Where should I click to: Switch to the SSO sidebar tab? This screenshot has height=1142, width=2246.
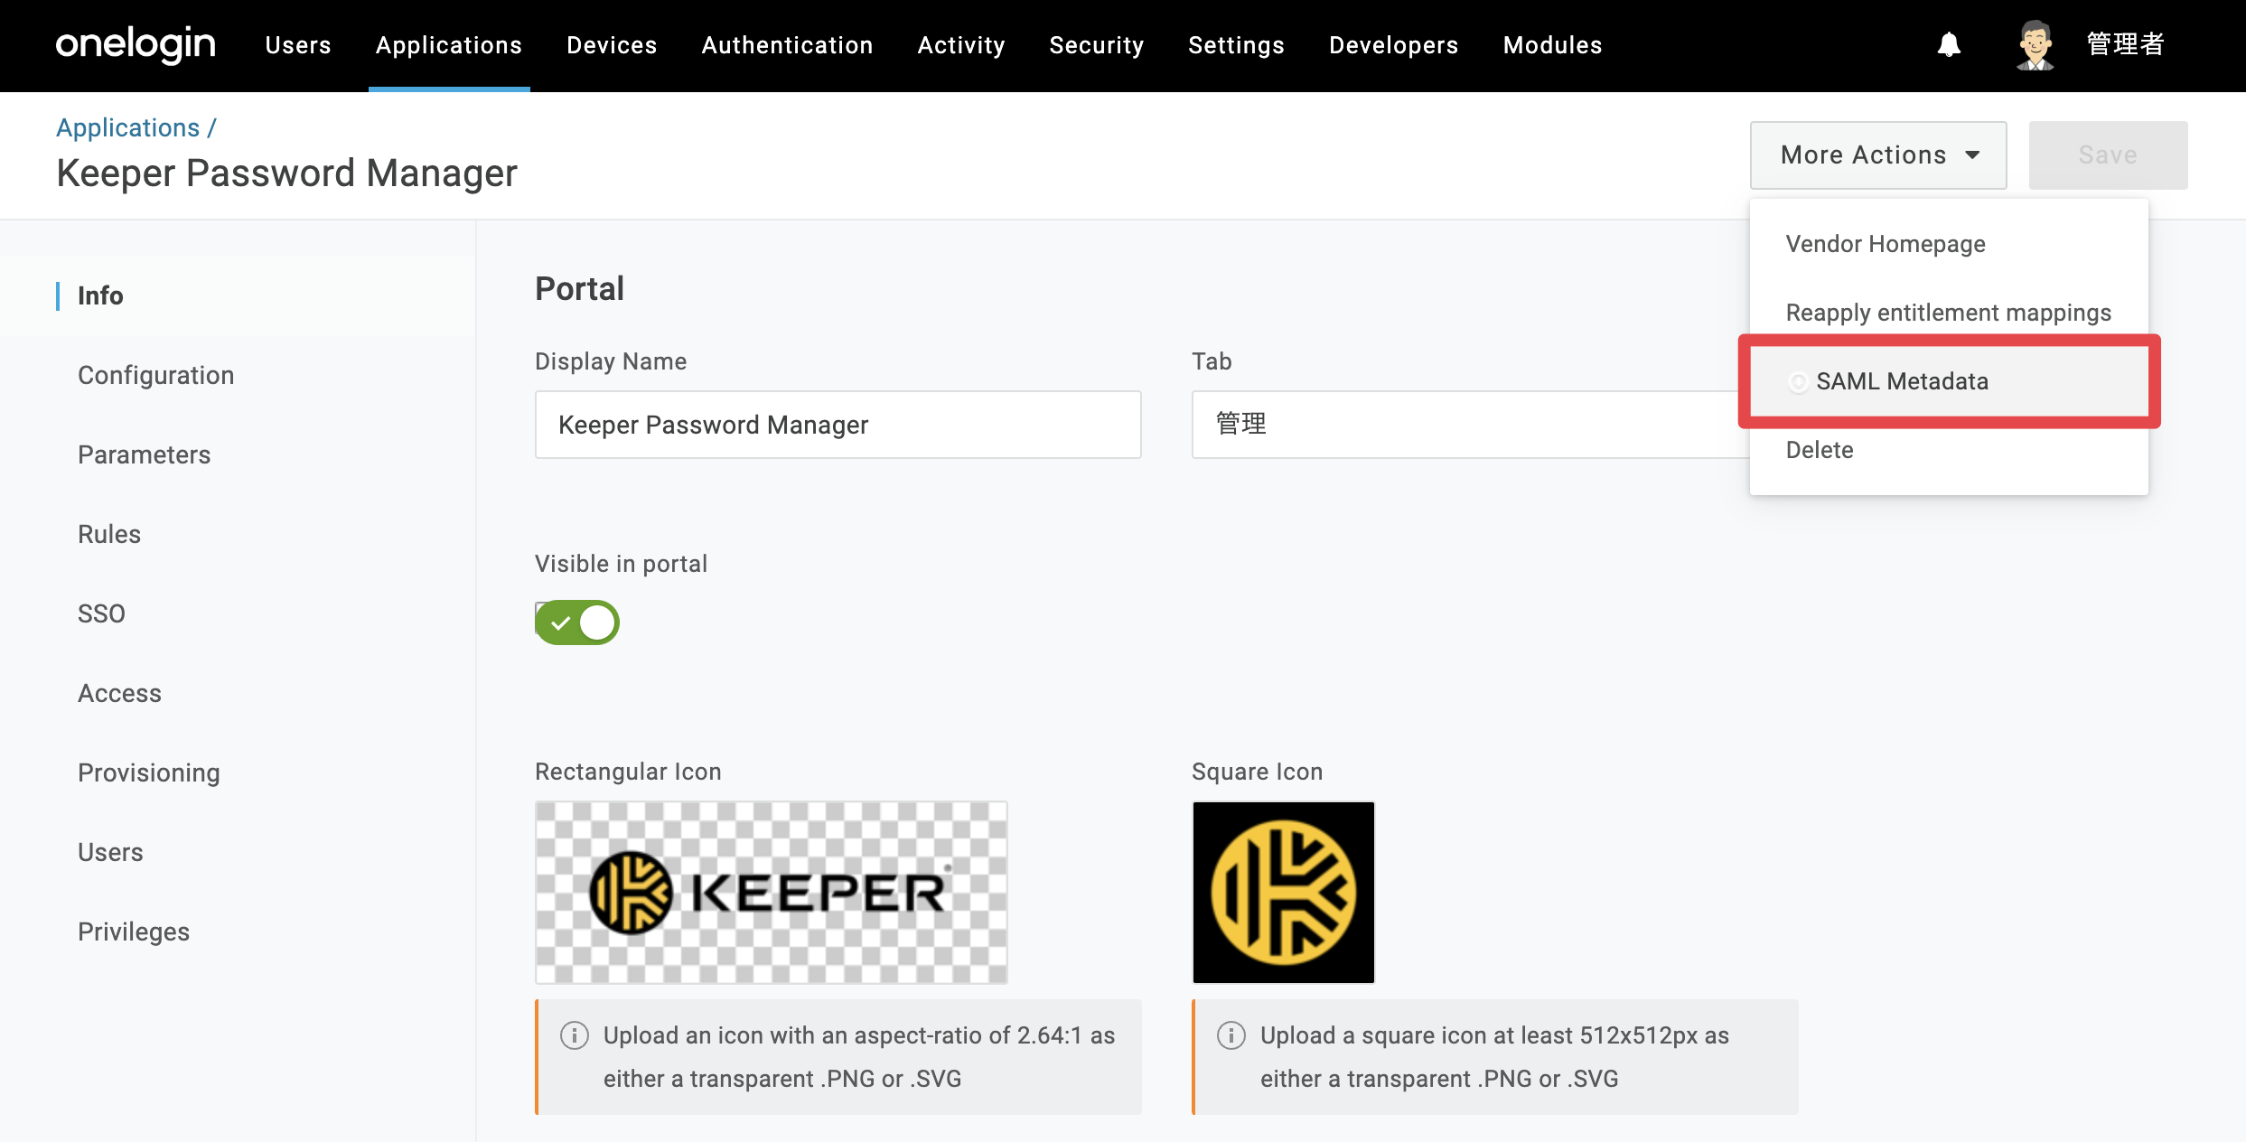point(101,613)
